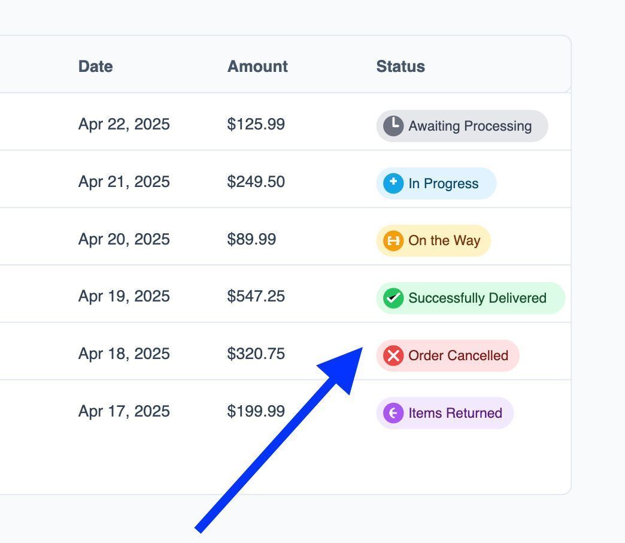Select the Apr 20, 2025 date cell
Viewport: 625px width, 543px height.
[x=124, y=239]
